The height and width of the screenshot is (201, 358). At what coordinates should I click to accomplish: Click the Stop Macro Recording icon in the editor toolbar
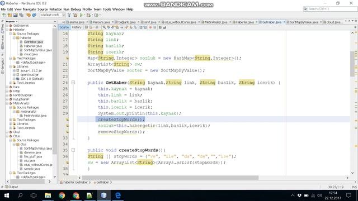(x=154, y=27)
